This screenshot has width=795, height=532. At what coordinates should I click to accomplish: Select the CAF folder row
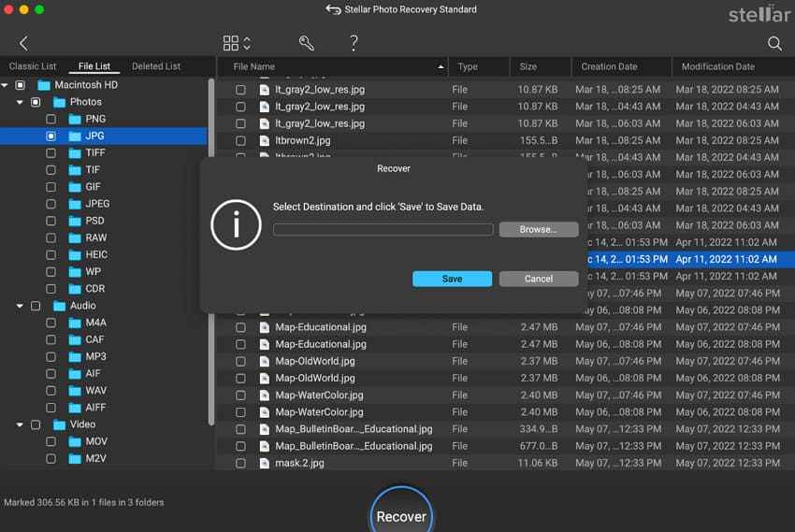click(104, 339)
